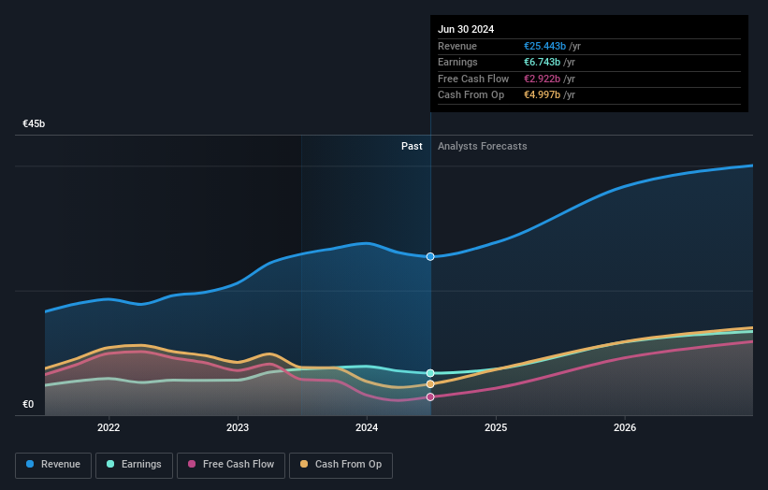The width and height of the screenshot is (768, 490).
Task: Click the 2025 x-axis label
Action: (x=496, y=427)
